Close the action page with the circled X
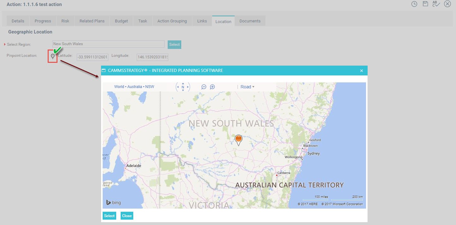 pyautogui.click(x=447, y=4)
